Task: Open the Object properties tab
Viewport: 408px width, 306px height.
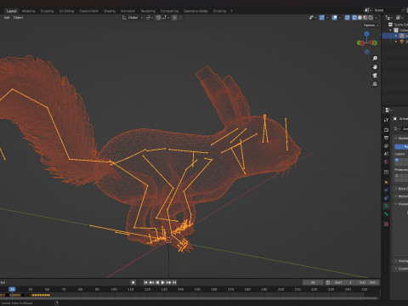Action: [386, 182]
